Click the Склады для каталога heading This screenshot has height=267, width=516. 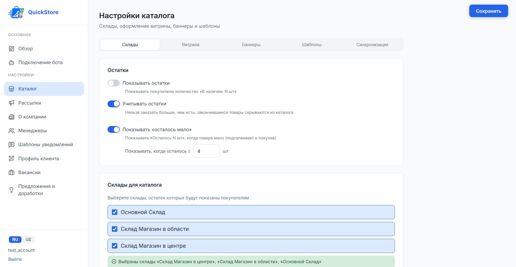(x=135, y=185)
